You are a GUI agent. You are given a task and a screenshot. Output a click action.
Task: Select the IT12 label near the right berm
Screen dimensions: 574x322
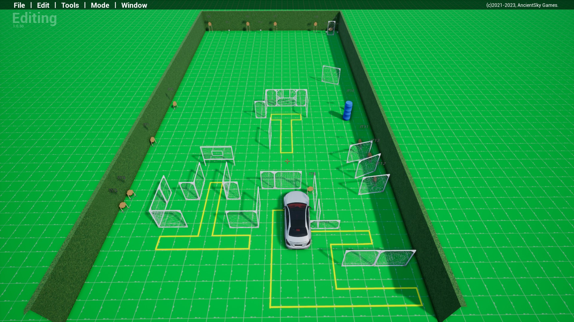pos(381,164)
